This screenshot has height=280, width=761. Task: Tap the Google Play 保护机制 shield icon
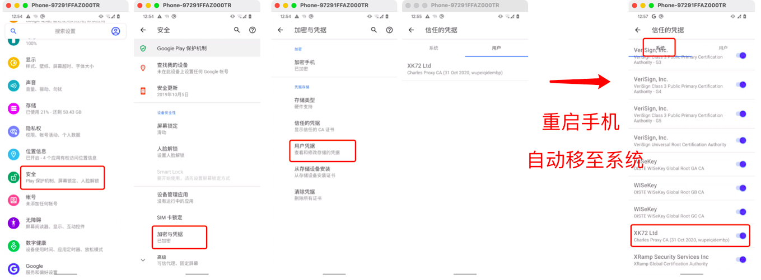(143, 49)
